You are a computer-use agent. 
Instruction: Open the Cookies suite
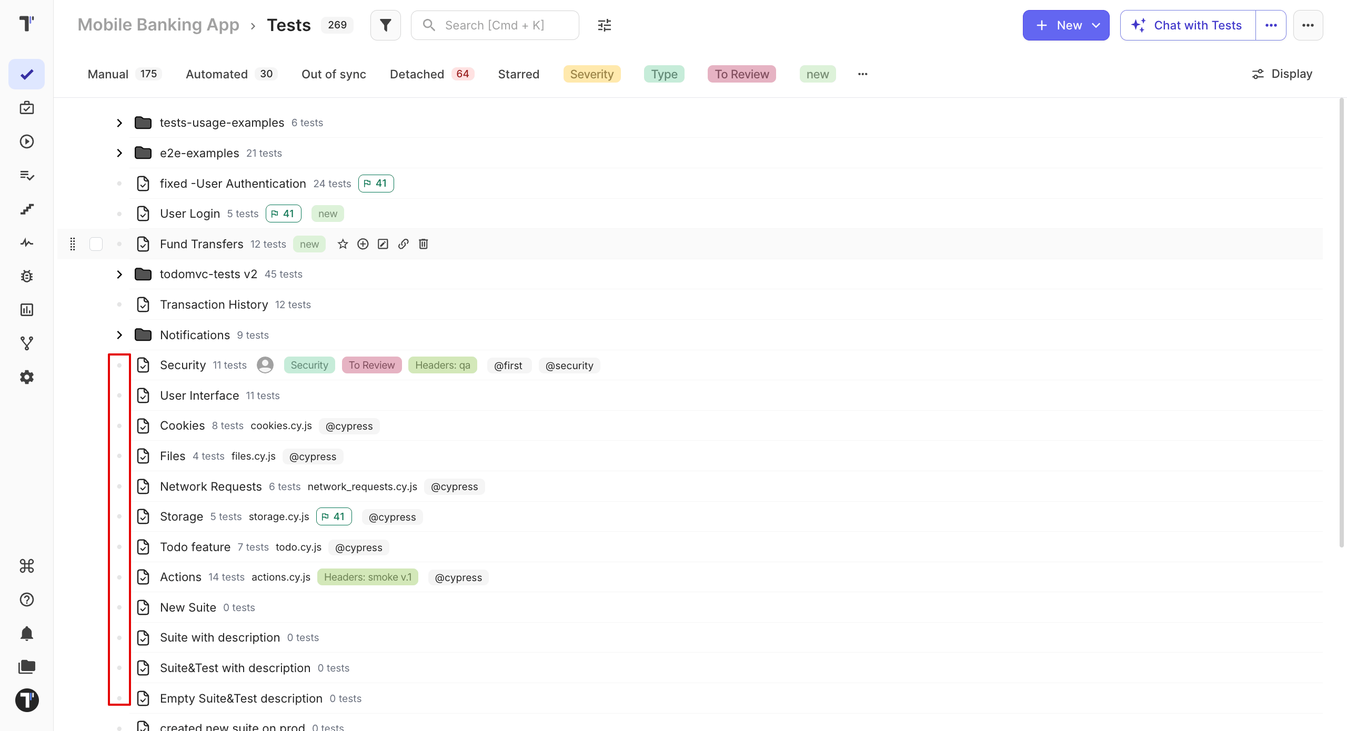click(x=183, y=425)
